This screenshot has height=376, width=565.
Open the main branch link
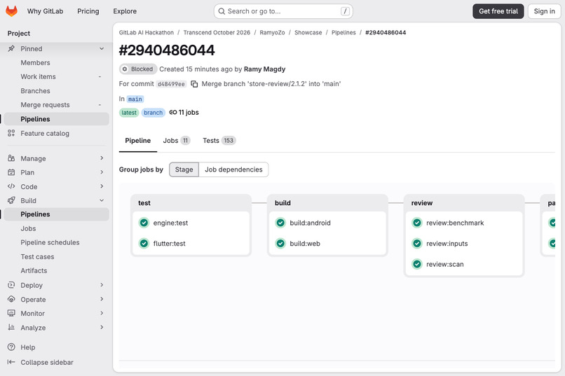135,99
